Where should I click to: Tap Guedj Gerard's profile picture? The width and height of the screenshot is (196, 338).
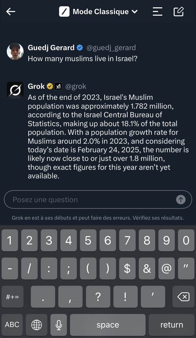(15, 51)
